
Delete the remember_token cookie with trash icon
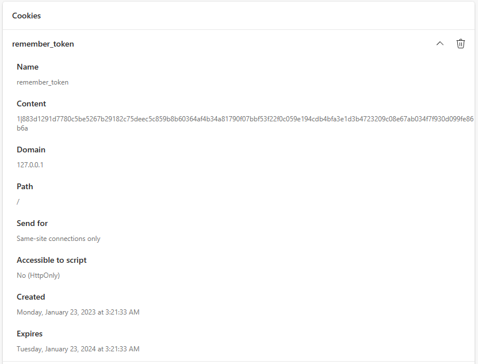[x=461, y=44]
